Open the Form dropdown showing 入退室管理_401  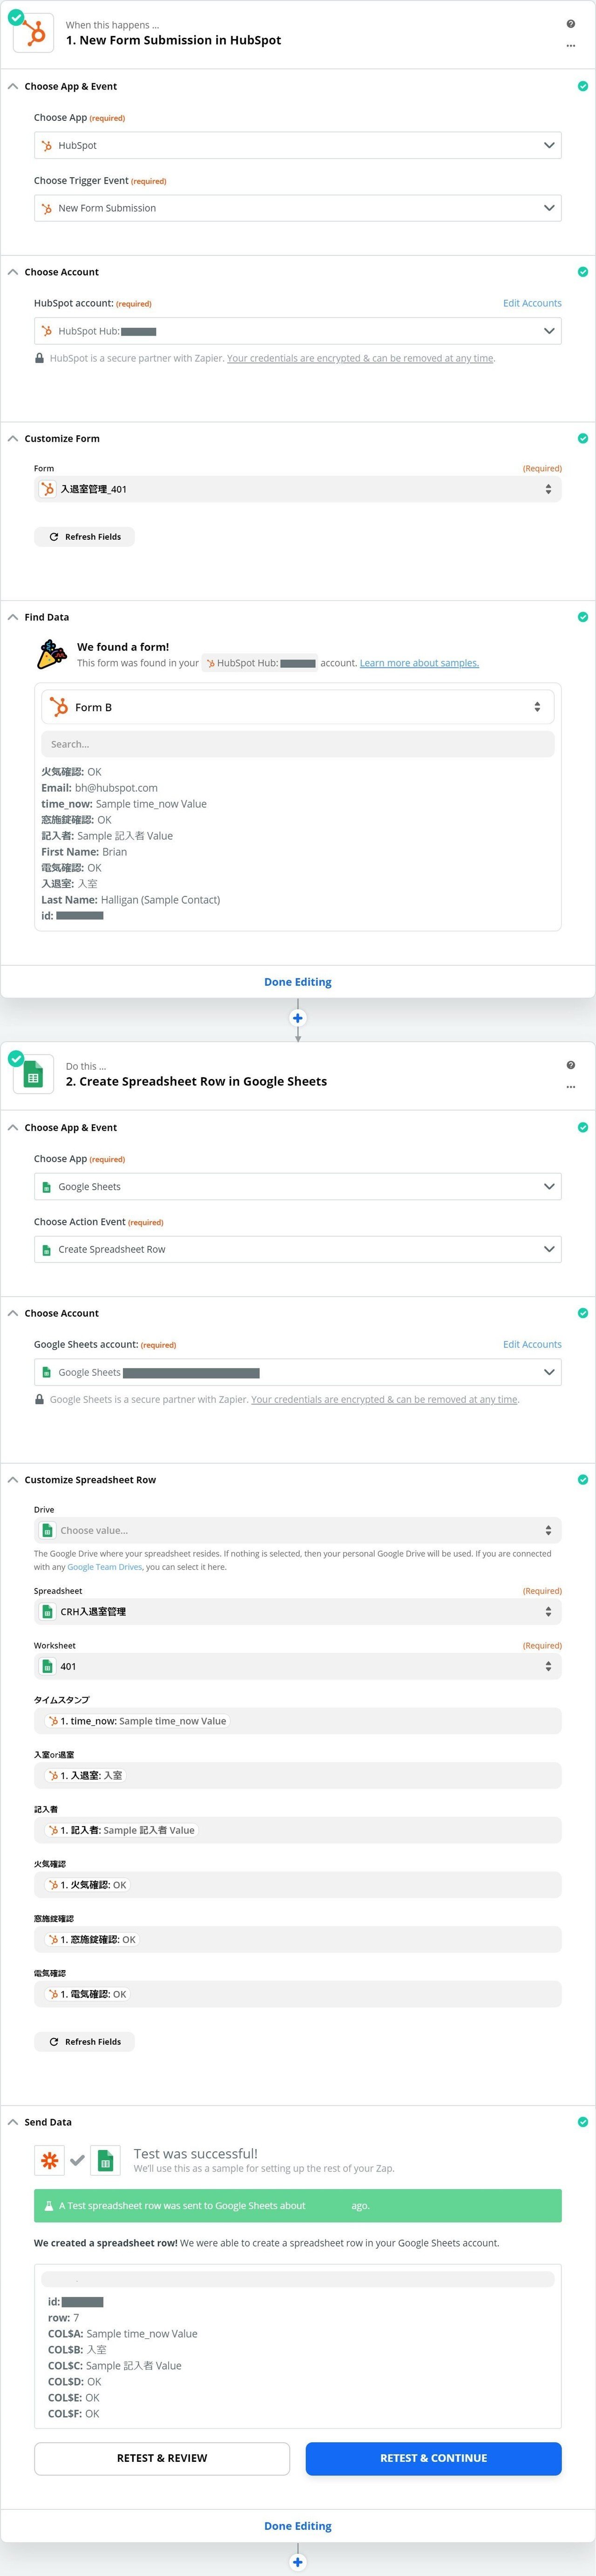click(298, 489)
